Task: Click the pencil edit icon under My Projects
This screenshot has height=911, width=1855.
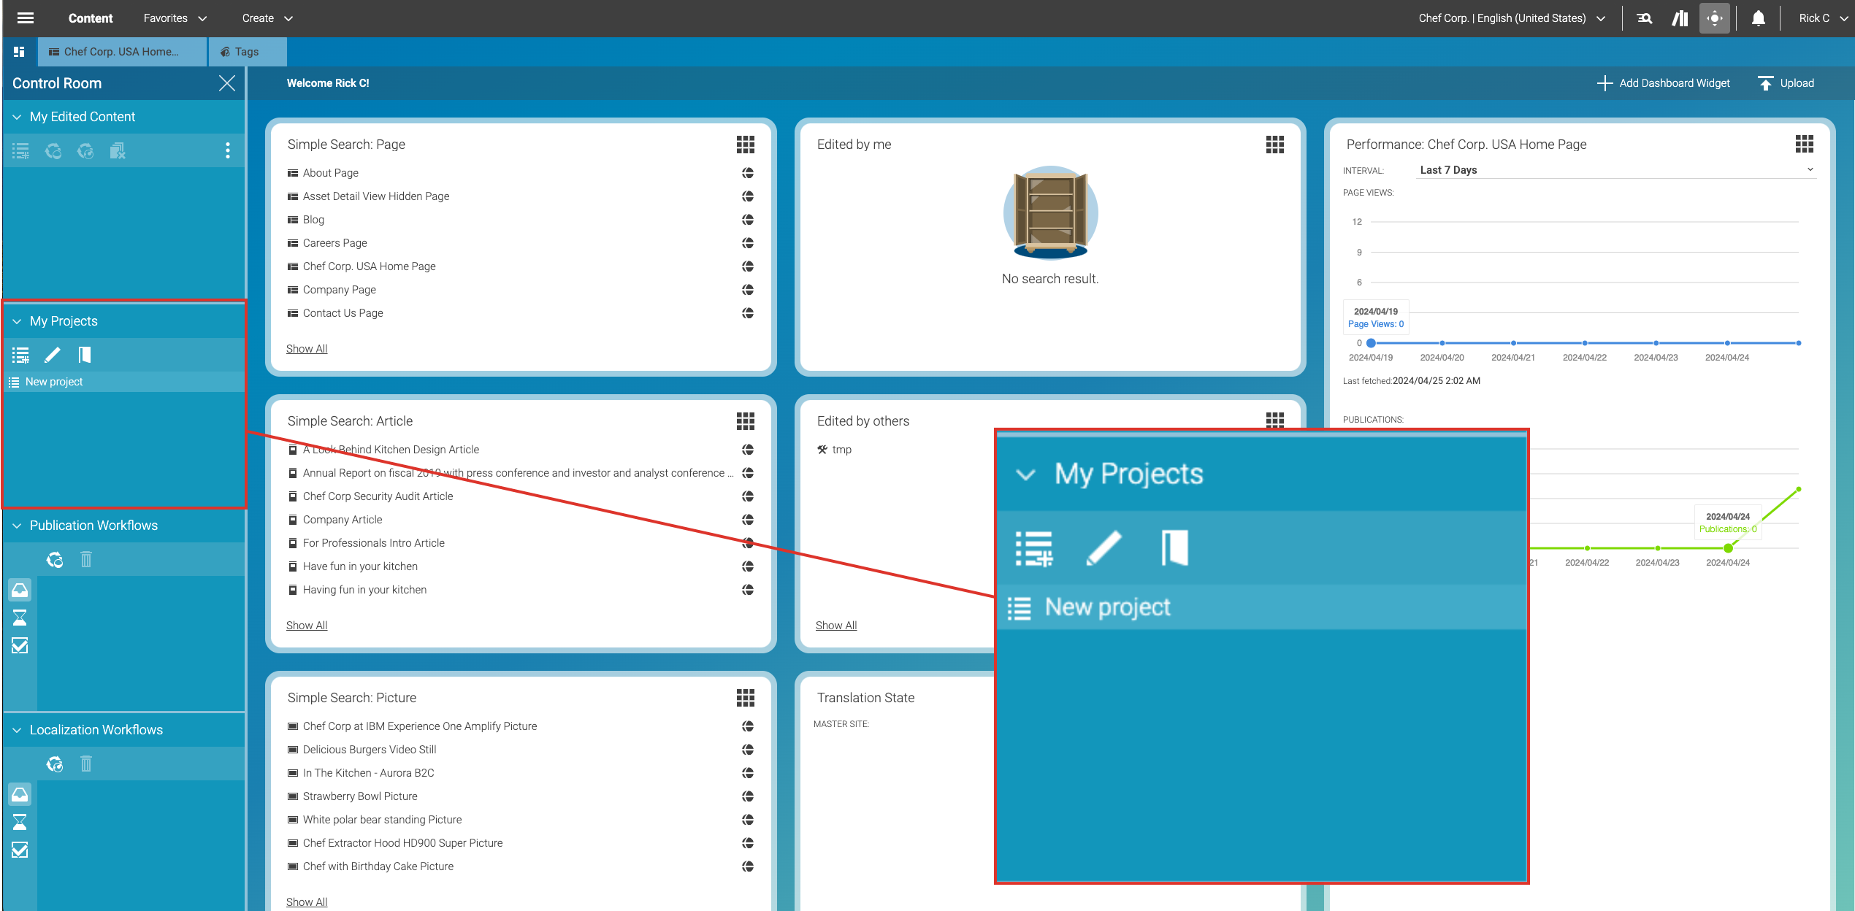Action: [53, 355]
